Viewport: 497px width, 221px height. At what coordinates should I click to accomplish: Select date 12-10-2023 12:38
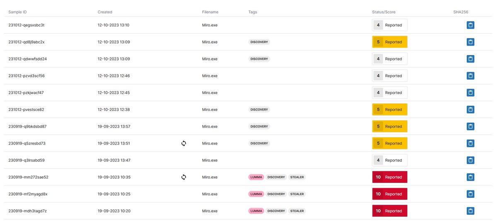(114, 110)
